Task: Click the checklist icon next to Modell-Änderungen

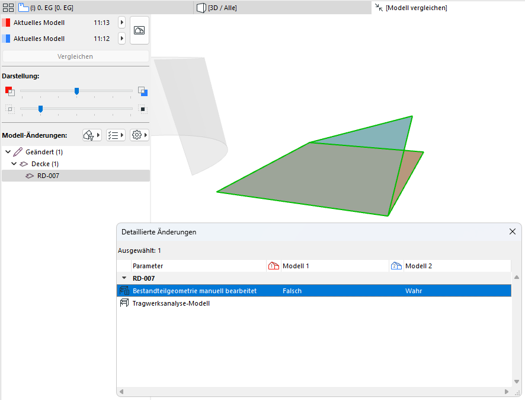Action: click(x=114, y=135)
